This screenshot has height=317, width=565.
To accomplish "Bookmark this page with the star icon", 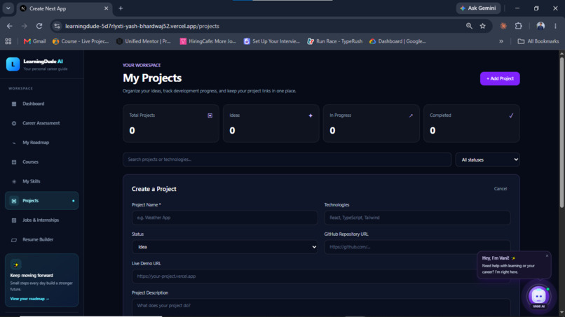I will [x=482, y=26].
